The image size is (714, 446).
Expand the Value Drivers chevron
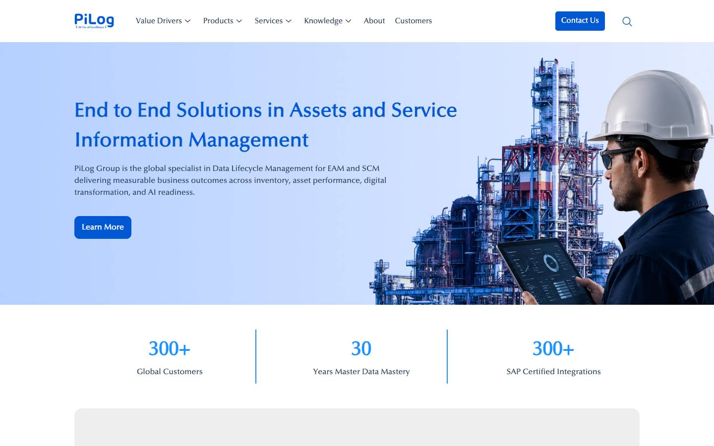click(x=188, y=21)
